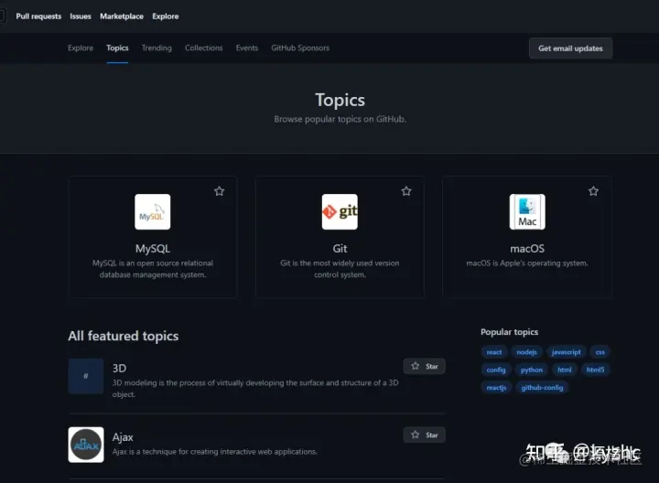Image resolution: width=659 pixels, height=483 pixels.
Task: Click "Browse popular topics on GitHub." text
Action: 340,119
